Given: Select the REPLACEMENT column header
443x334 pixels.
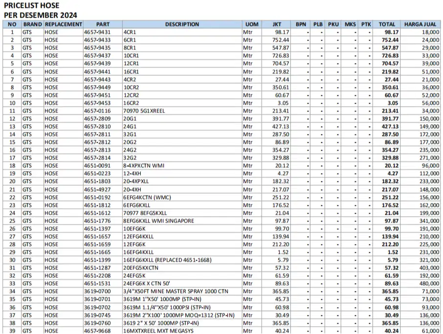Looking at the screenshot, I should coord(63,24).
